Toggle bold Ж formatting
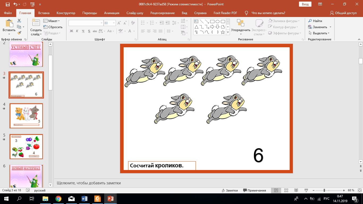This screenshot has width=363, height=204. (71, 31)
